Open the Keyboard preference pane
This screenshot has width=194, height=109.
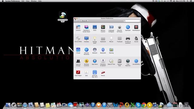(x=103, y=39)
